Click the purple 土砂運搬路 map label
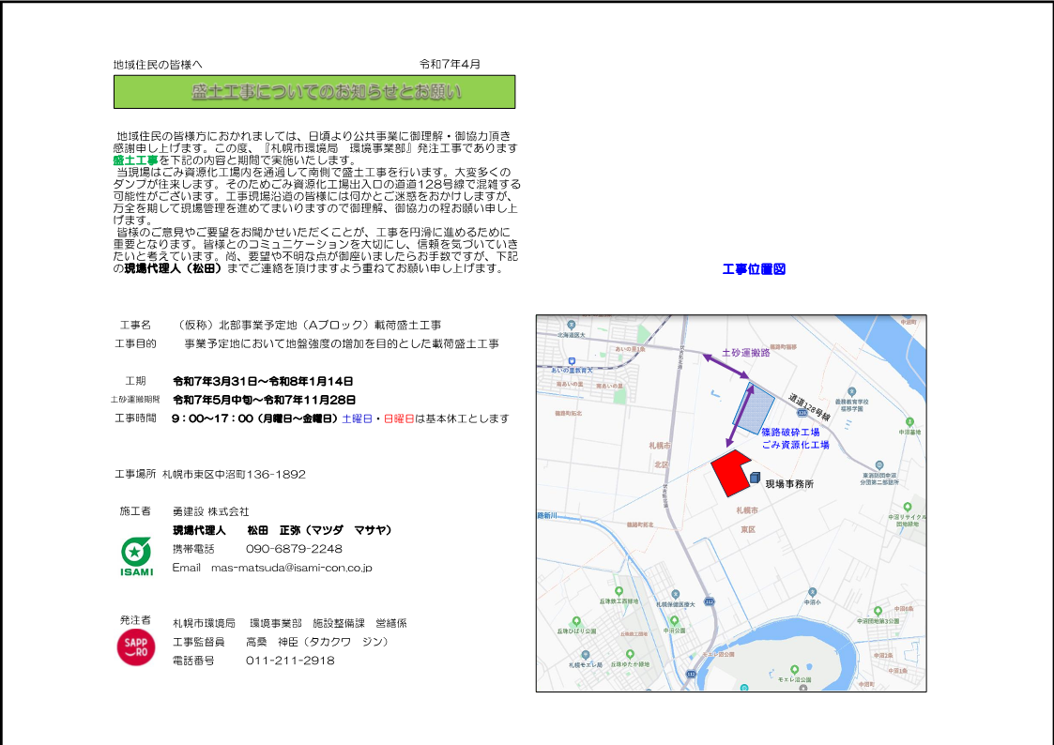The image size is (1054, 745). 745,353
